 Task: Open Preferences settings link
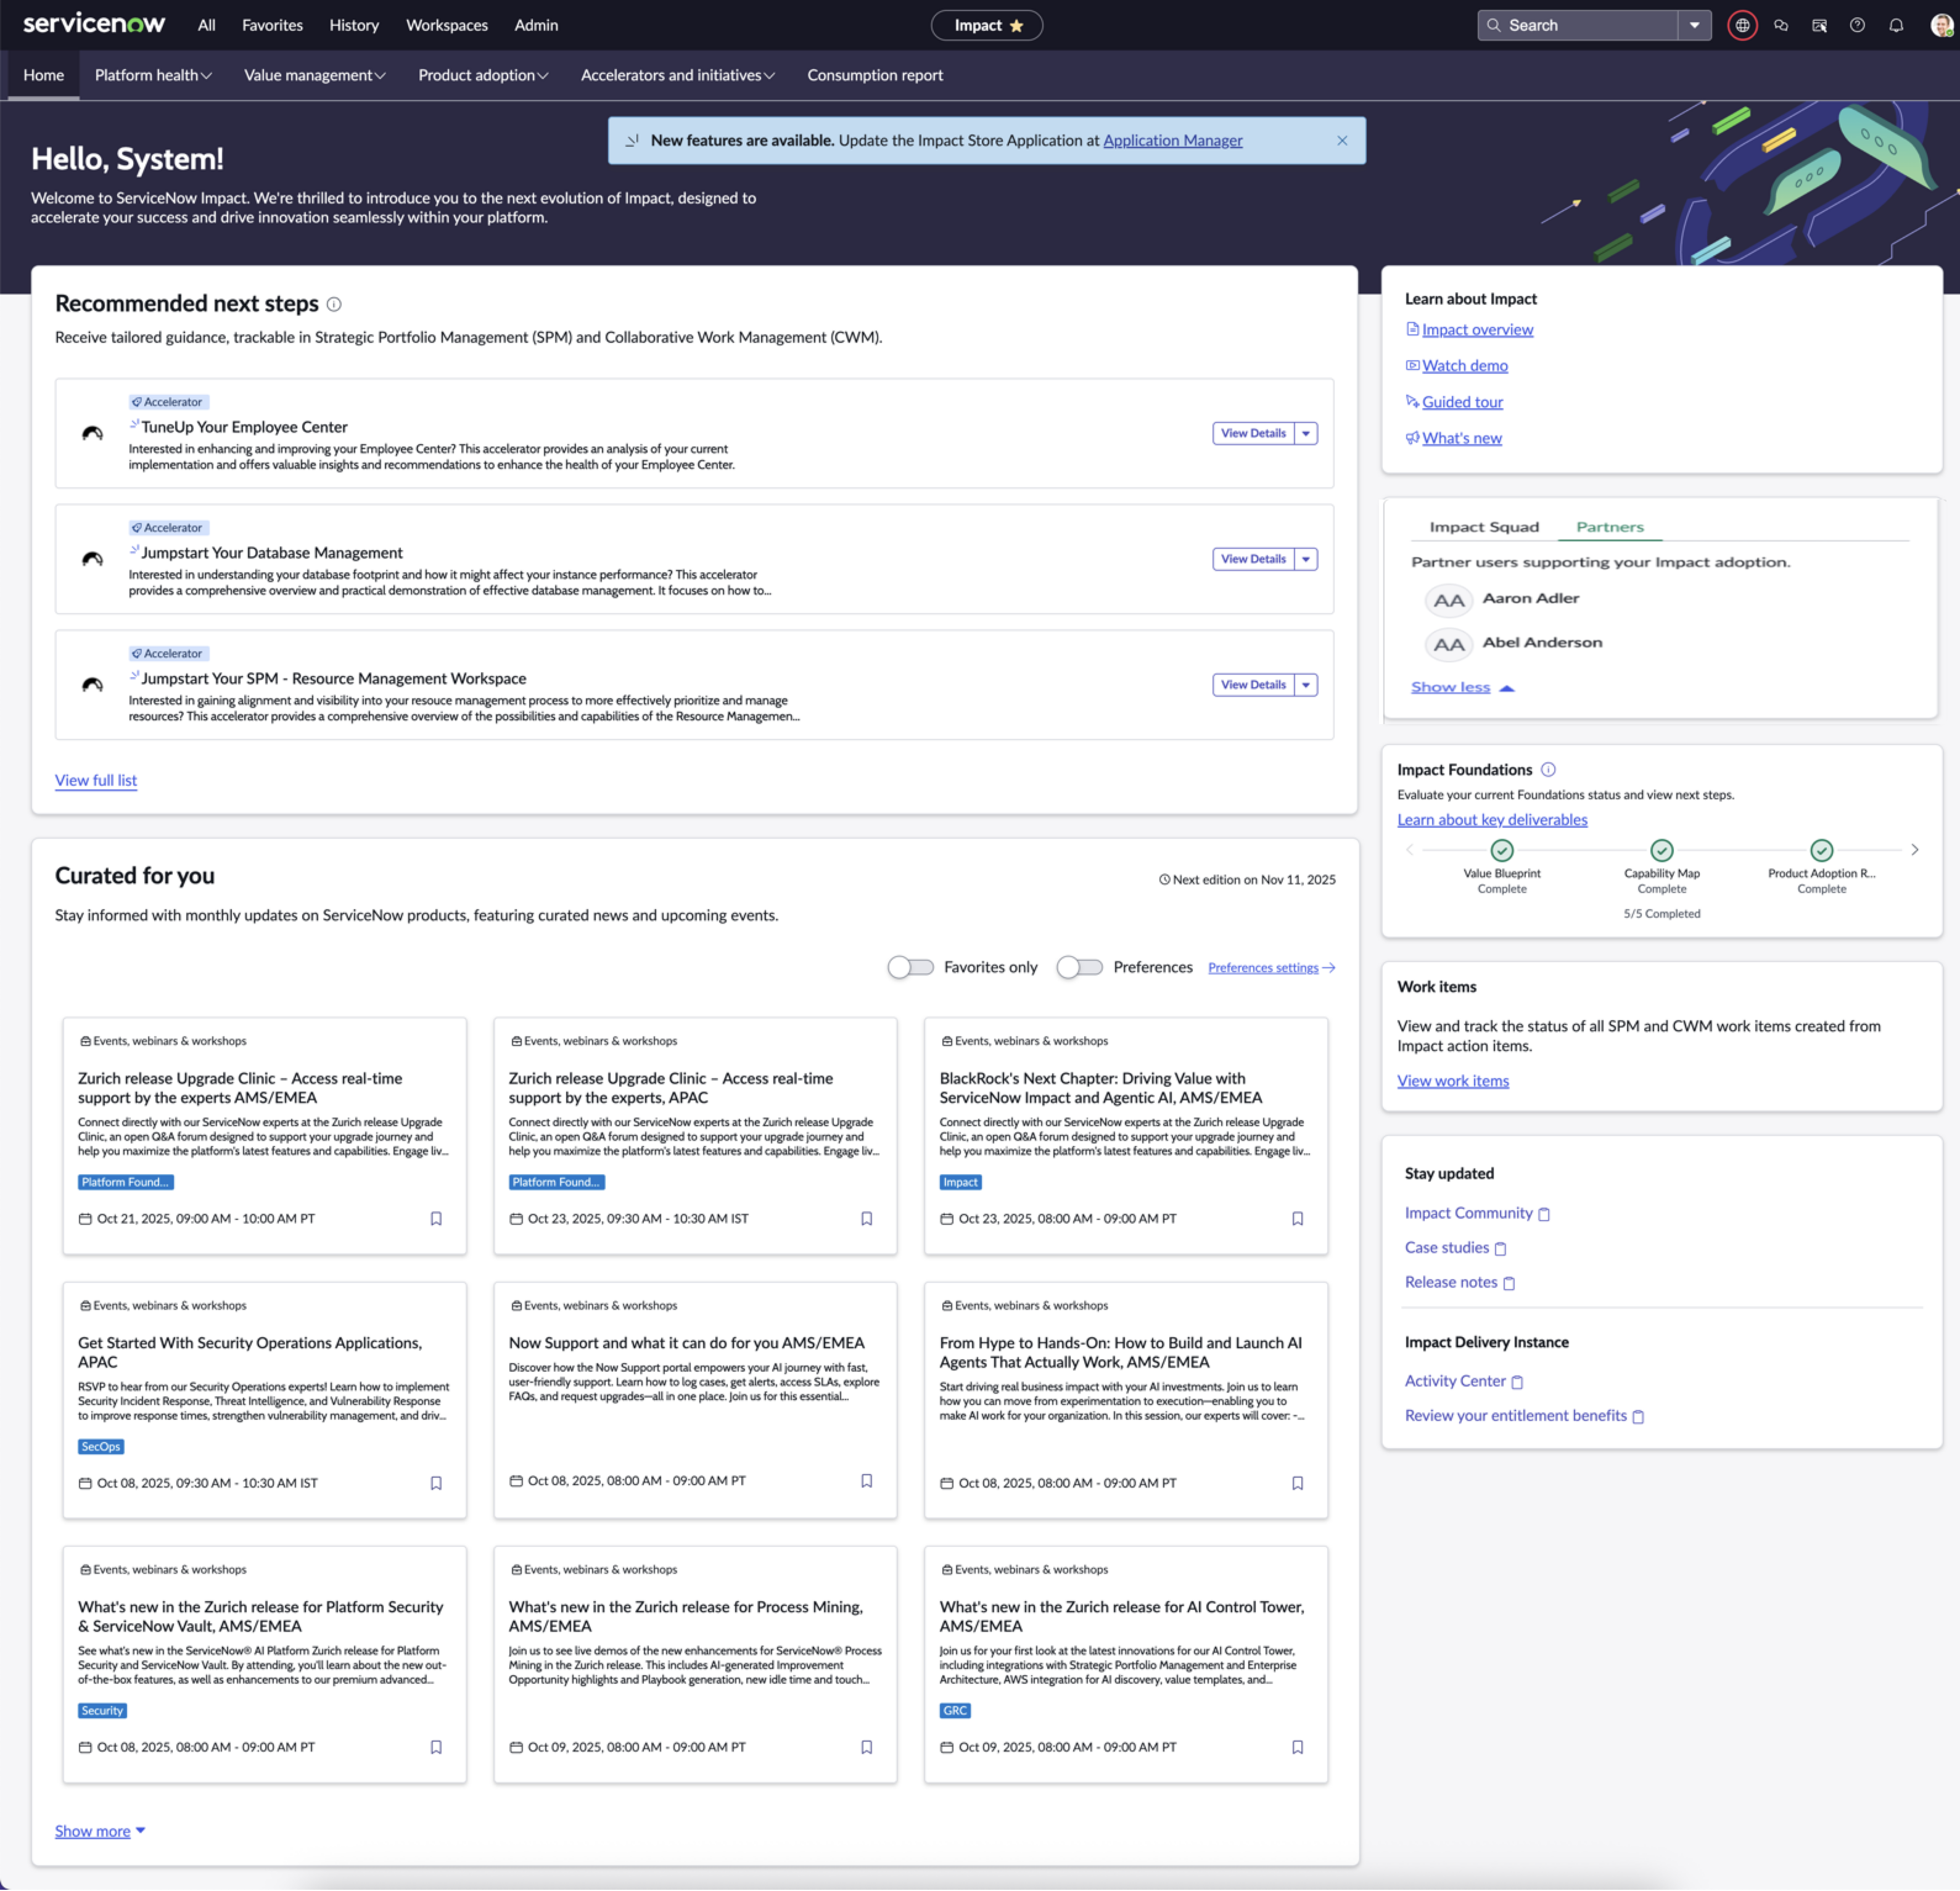tap(1271, 967)
